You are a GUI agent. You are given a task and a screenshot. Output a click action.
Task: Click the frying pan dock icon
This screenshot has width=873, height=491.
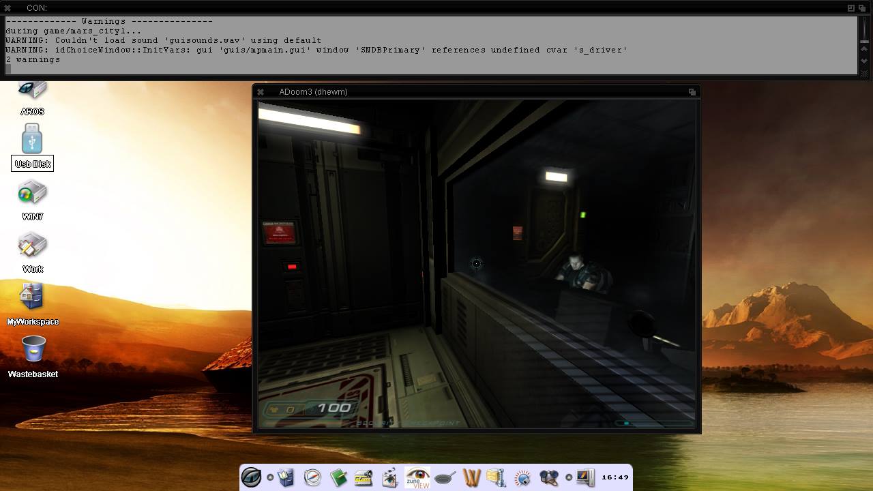[445, 477]
